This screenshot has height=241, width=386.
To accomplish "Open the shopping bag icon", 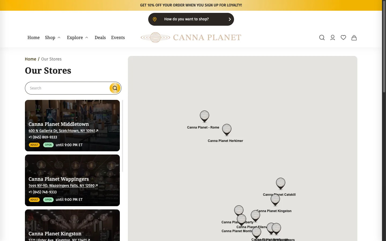I will click(x=354, y=38).
